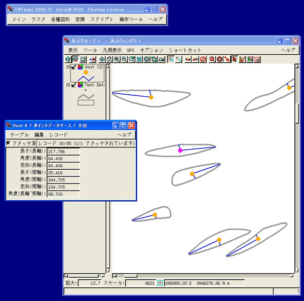Viewport: 304px width, 301px height.
Task: Select the red arrow select tool
Action: (x=235, y=59)
